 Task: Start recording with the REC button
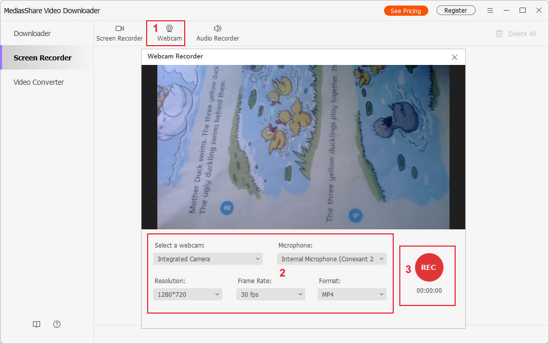[x=429, y=267]
